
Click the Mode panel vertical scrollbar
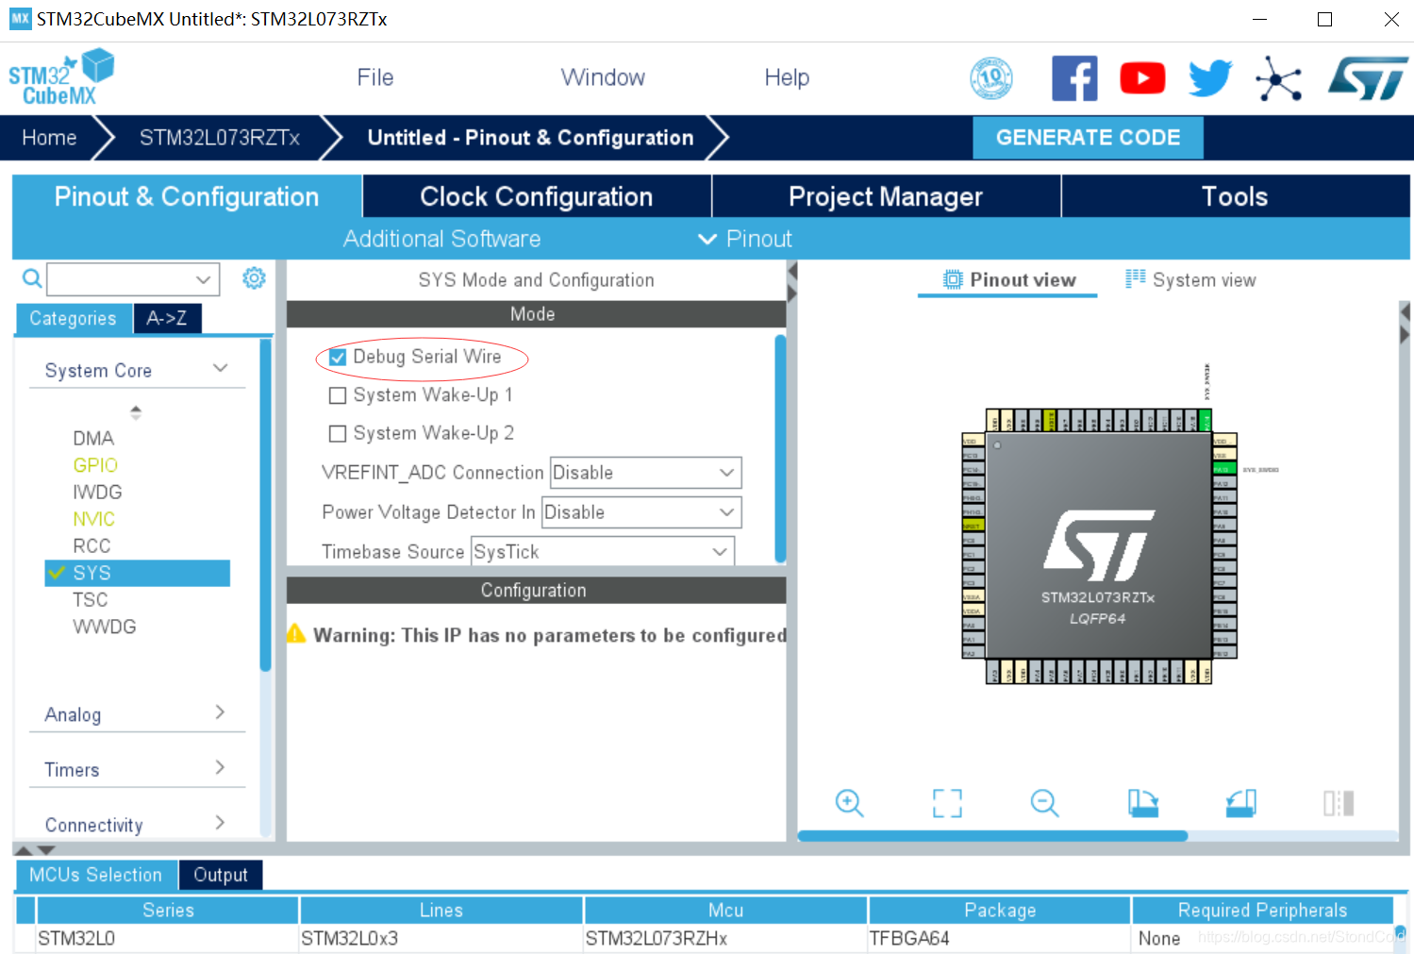780,448
